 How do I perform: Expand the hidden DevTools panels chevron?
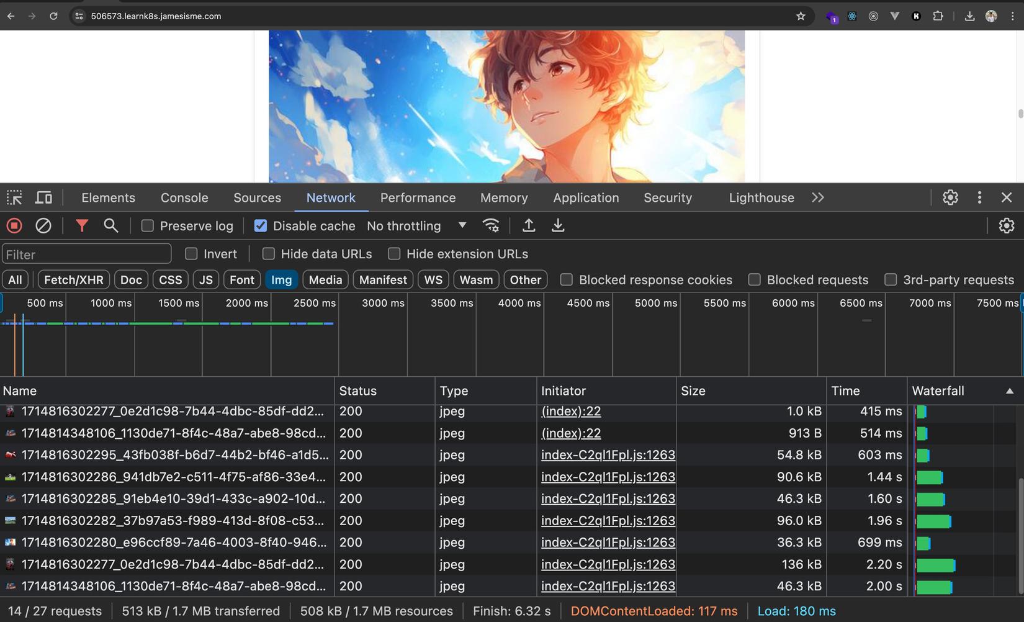click(x=817, y=197)
